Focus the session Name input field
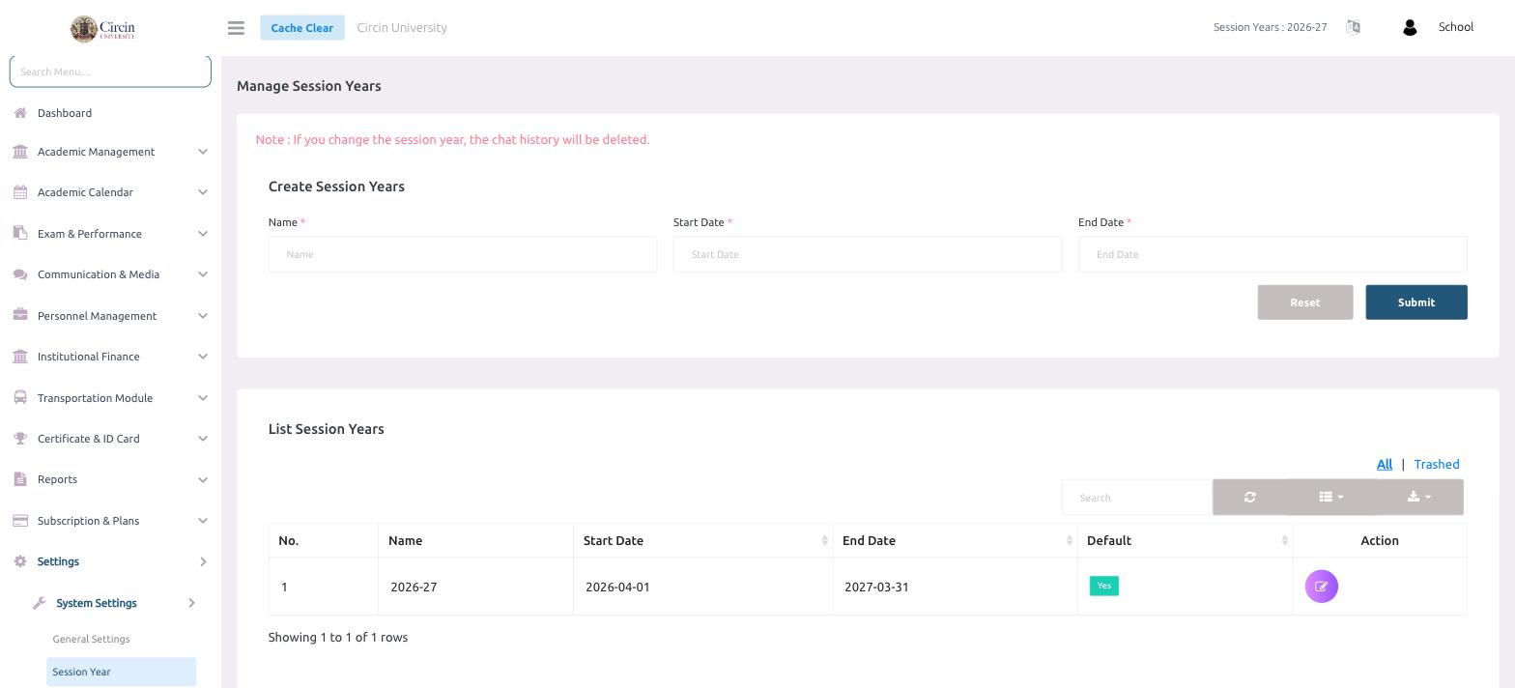1515x688 pixels. point(463,254)
